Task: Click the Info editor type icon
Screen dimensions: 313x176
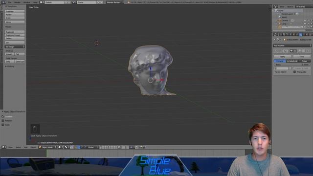Action: pos(3,2)
